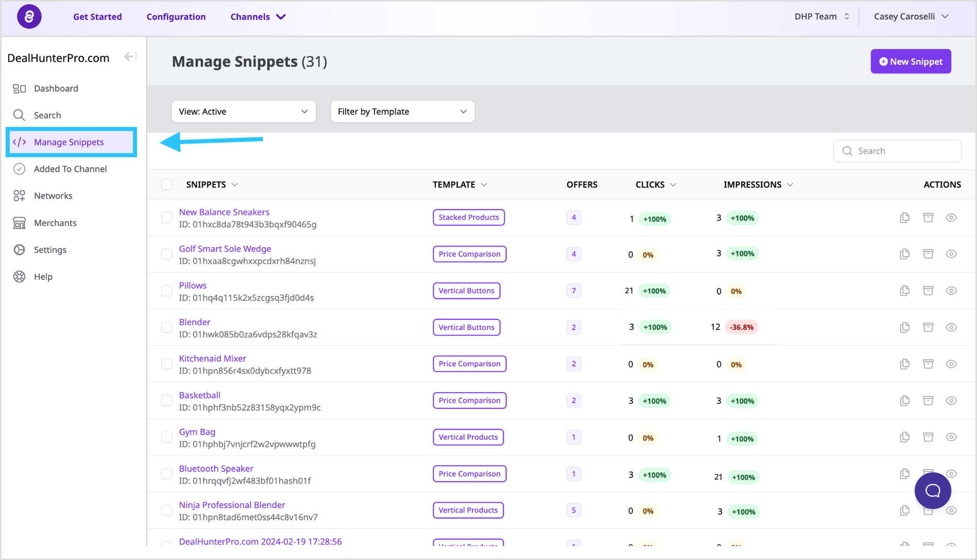Click the purple app logo
977x560 pixels.
click(29, 16)
